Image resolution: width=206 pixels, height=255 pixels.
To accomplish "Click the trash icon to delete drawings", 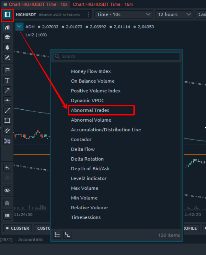I will (x=7, y=203).
